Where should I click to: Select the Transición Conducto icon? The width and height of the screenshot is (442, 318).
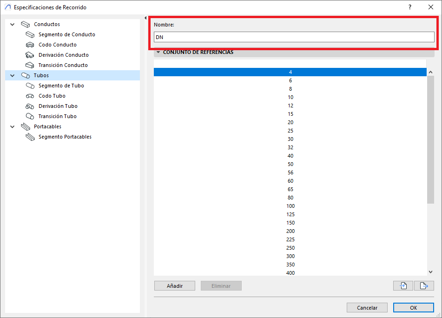point(30,66)
